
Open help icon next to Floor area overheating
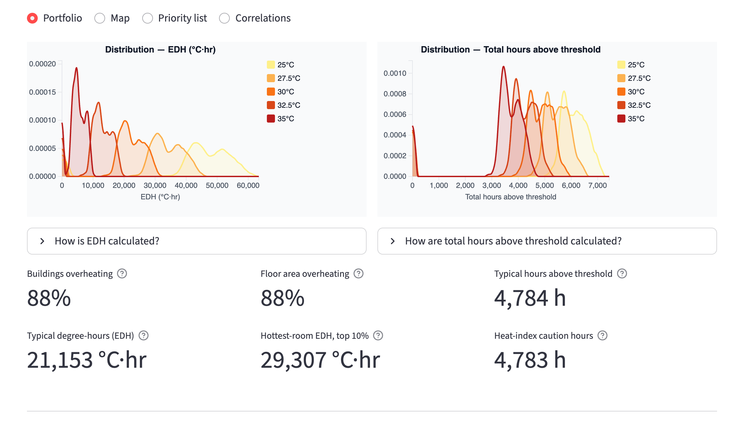(x=359, y=274)
